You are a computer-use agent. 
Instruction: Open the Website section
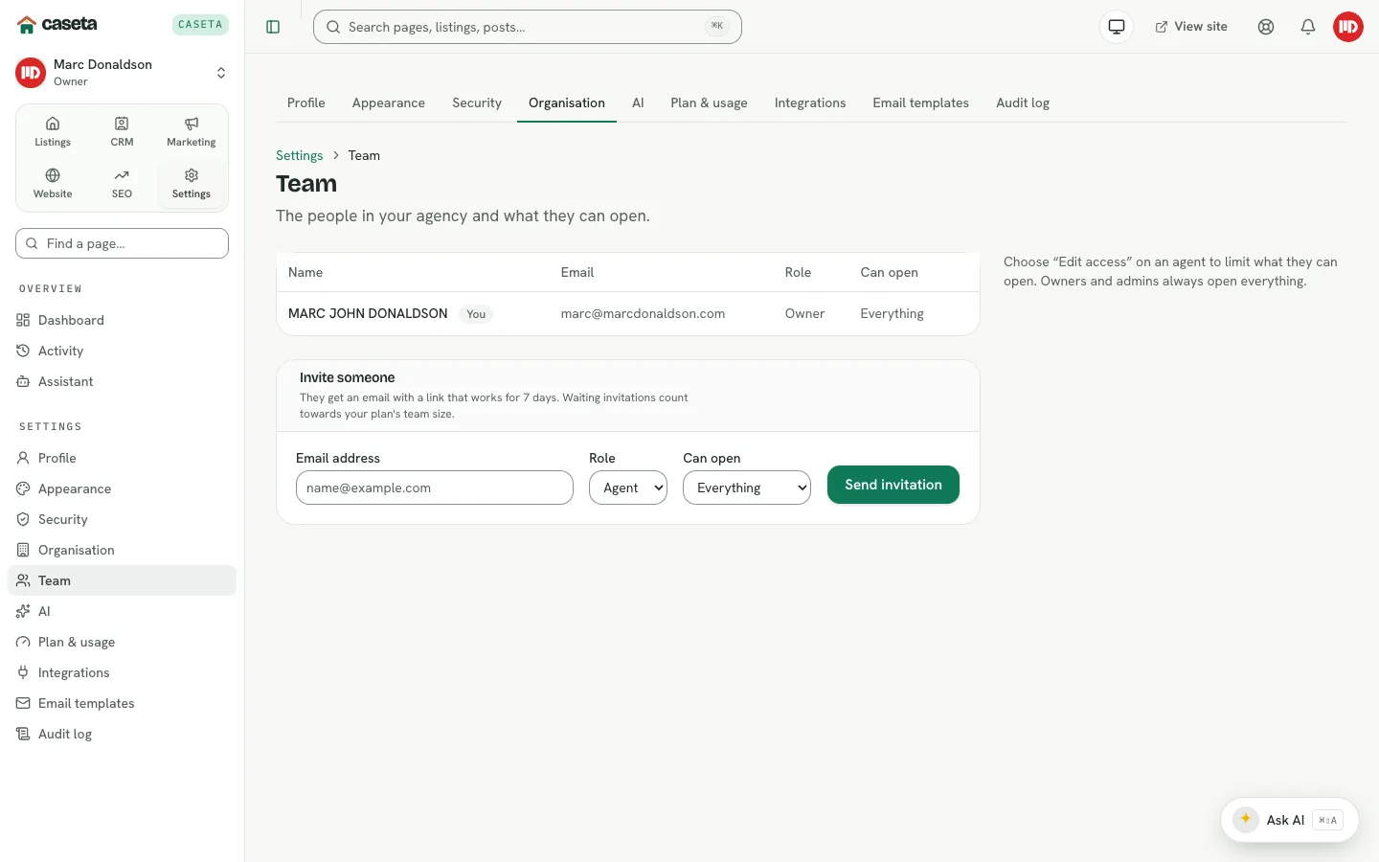pyautogui.click(x=53, y=184)
